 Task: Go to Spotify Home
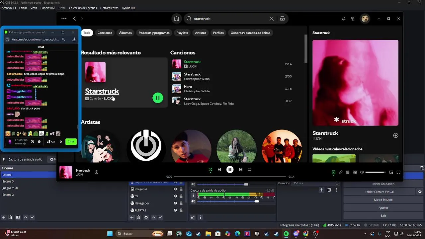pos(177,19)
